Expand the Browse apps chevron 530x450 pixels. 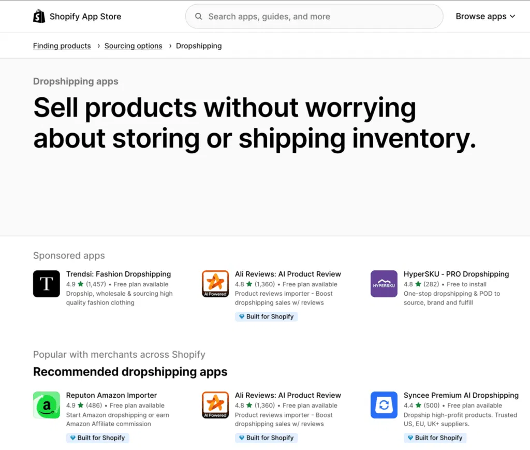point(512,16)
